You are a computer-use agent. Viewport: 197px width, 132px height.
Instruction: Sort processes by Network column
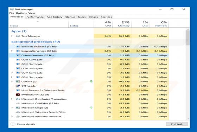click(159, 24)
